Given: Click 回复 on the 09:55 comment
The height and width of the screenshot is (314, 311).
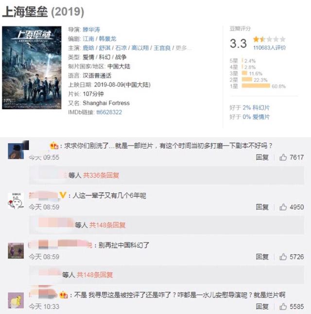Looking at the screenshot, I should 262,157.
